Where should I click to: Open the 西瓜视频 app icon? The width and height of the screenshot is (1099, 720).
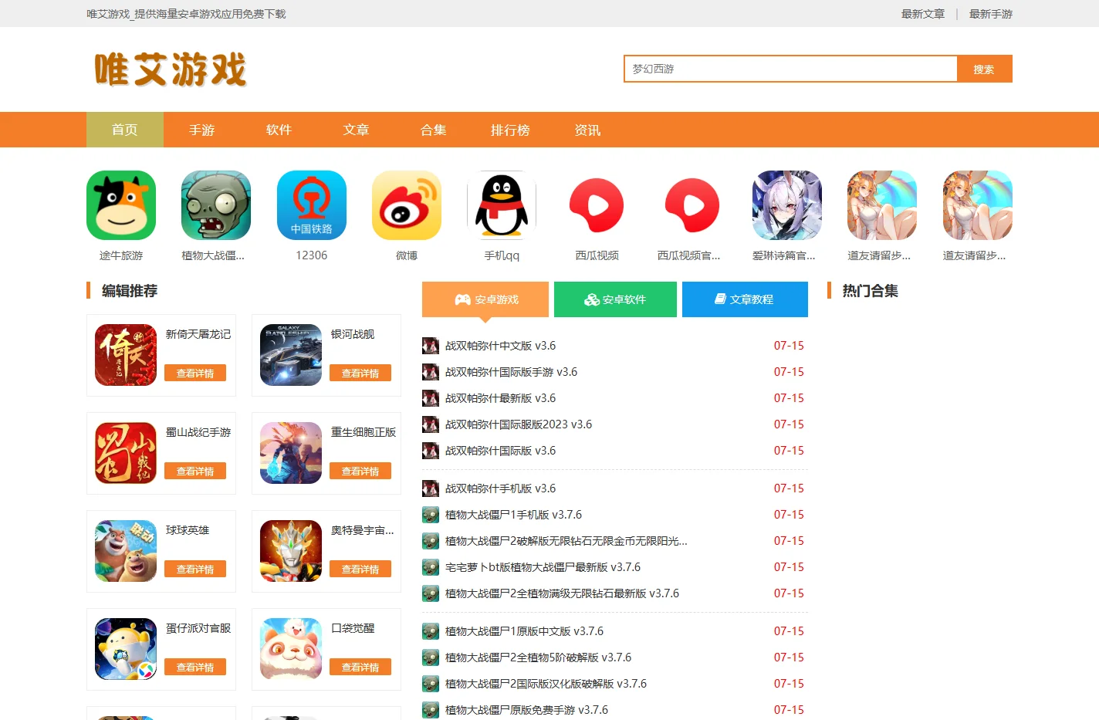click(597, 205)
